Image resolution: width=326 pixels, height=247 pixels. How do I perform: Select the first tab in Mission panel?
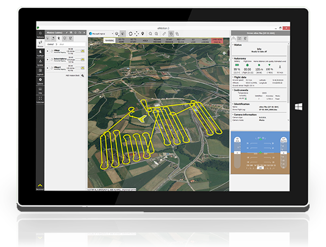[x=47, y=39]
